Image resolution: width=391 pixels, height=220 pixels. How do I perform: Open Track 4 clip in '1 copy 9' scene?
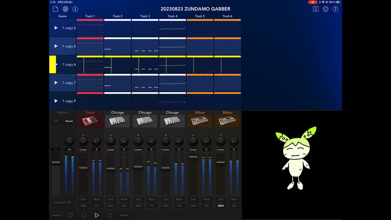coord(172,101)
